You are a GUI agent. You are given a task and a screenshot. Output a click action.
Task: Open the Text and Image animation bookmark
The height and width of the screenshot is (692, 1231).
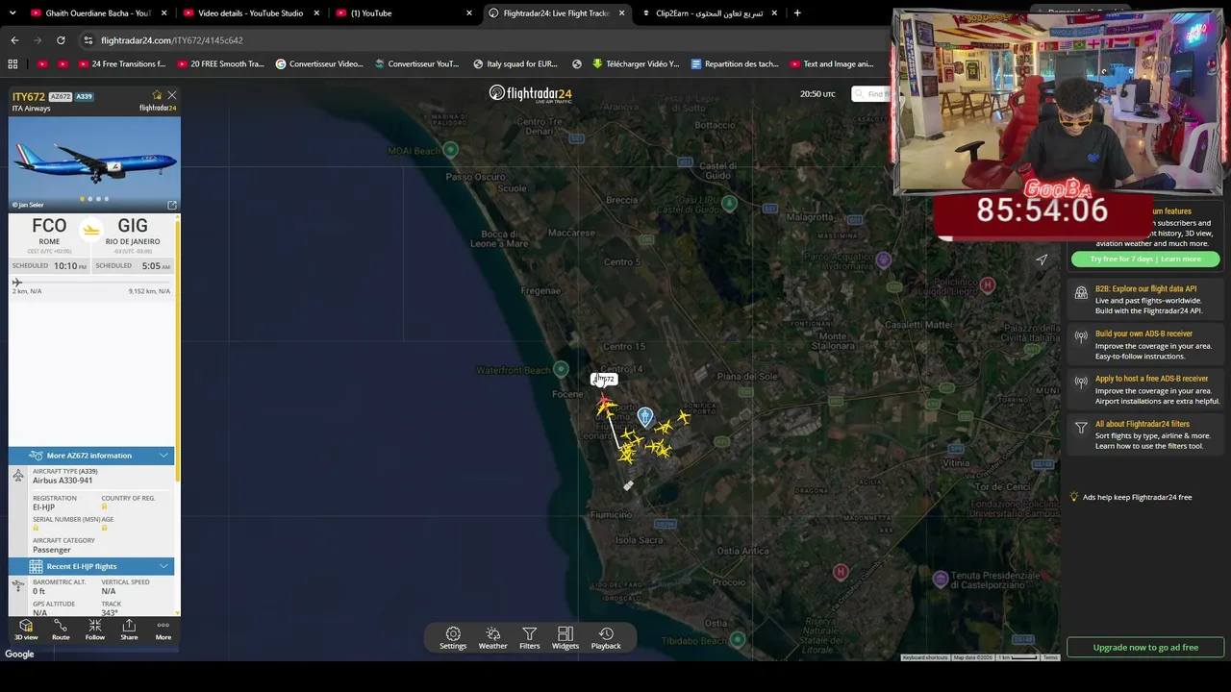coord(831,64)
